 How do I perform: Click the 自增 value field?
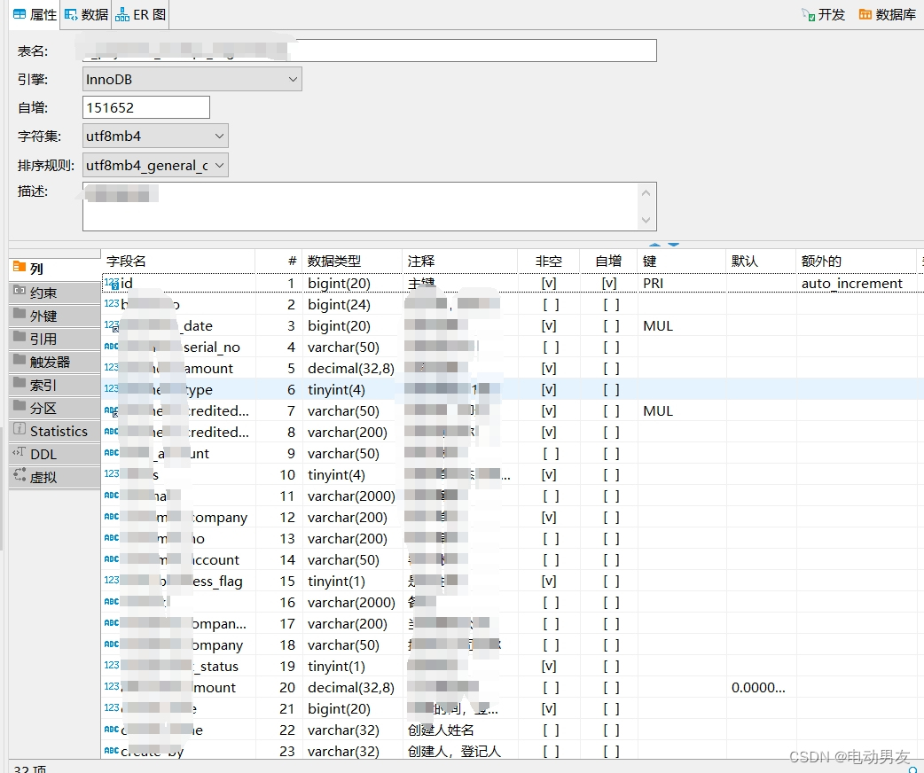pyautogui.click(x=146, y=107)
